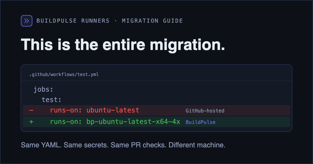Click the 'ubuntu-latest' value in red line
This screenshot has height=164, width=313.
pos(113,110)
